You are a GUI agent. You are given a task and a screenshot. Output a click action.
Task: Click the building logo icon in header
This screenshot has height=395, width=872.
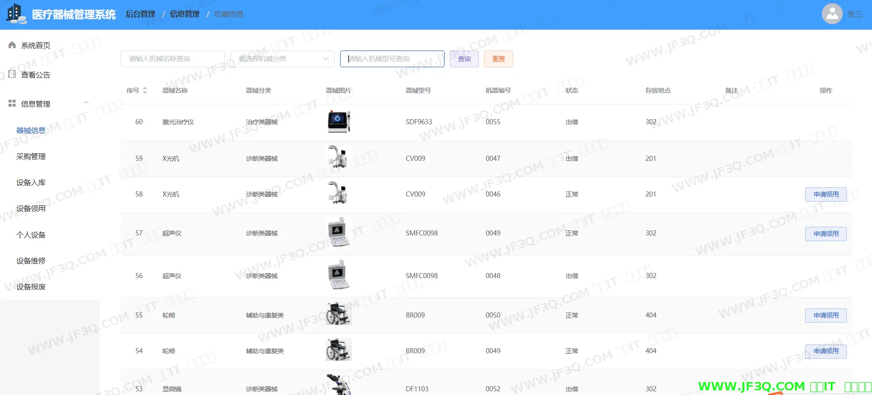coord(15,13)
